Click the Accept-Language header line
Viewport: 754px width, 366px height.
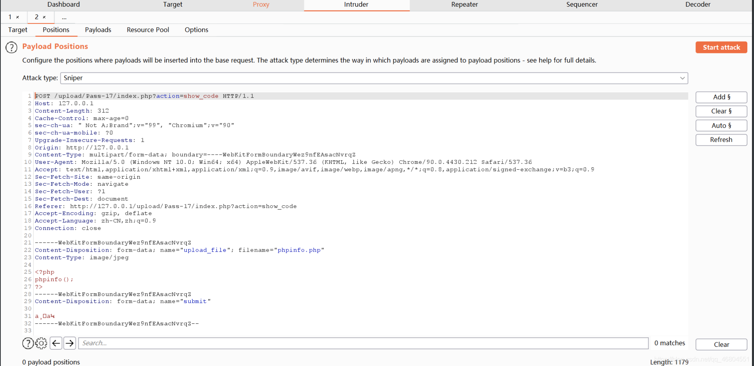click(95, 221)
